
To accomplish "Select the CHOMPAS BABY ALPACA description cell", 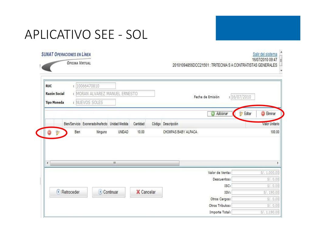I will pos(180,132).
